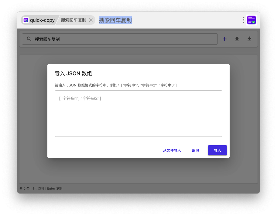This screenshot has width=277, height=216.
Task: Switch to the 搜索回车复制 tab
Action: (x=73, y=20)
